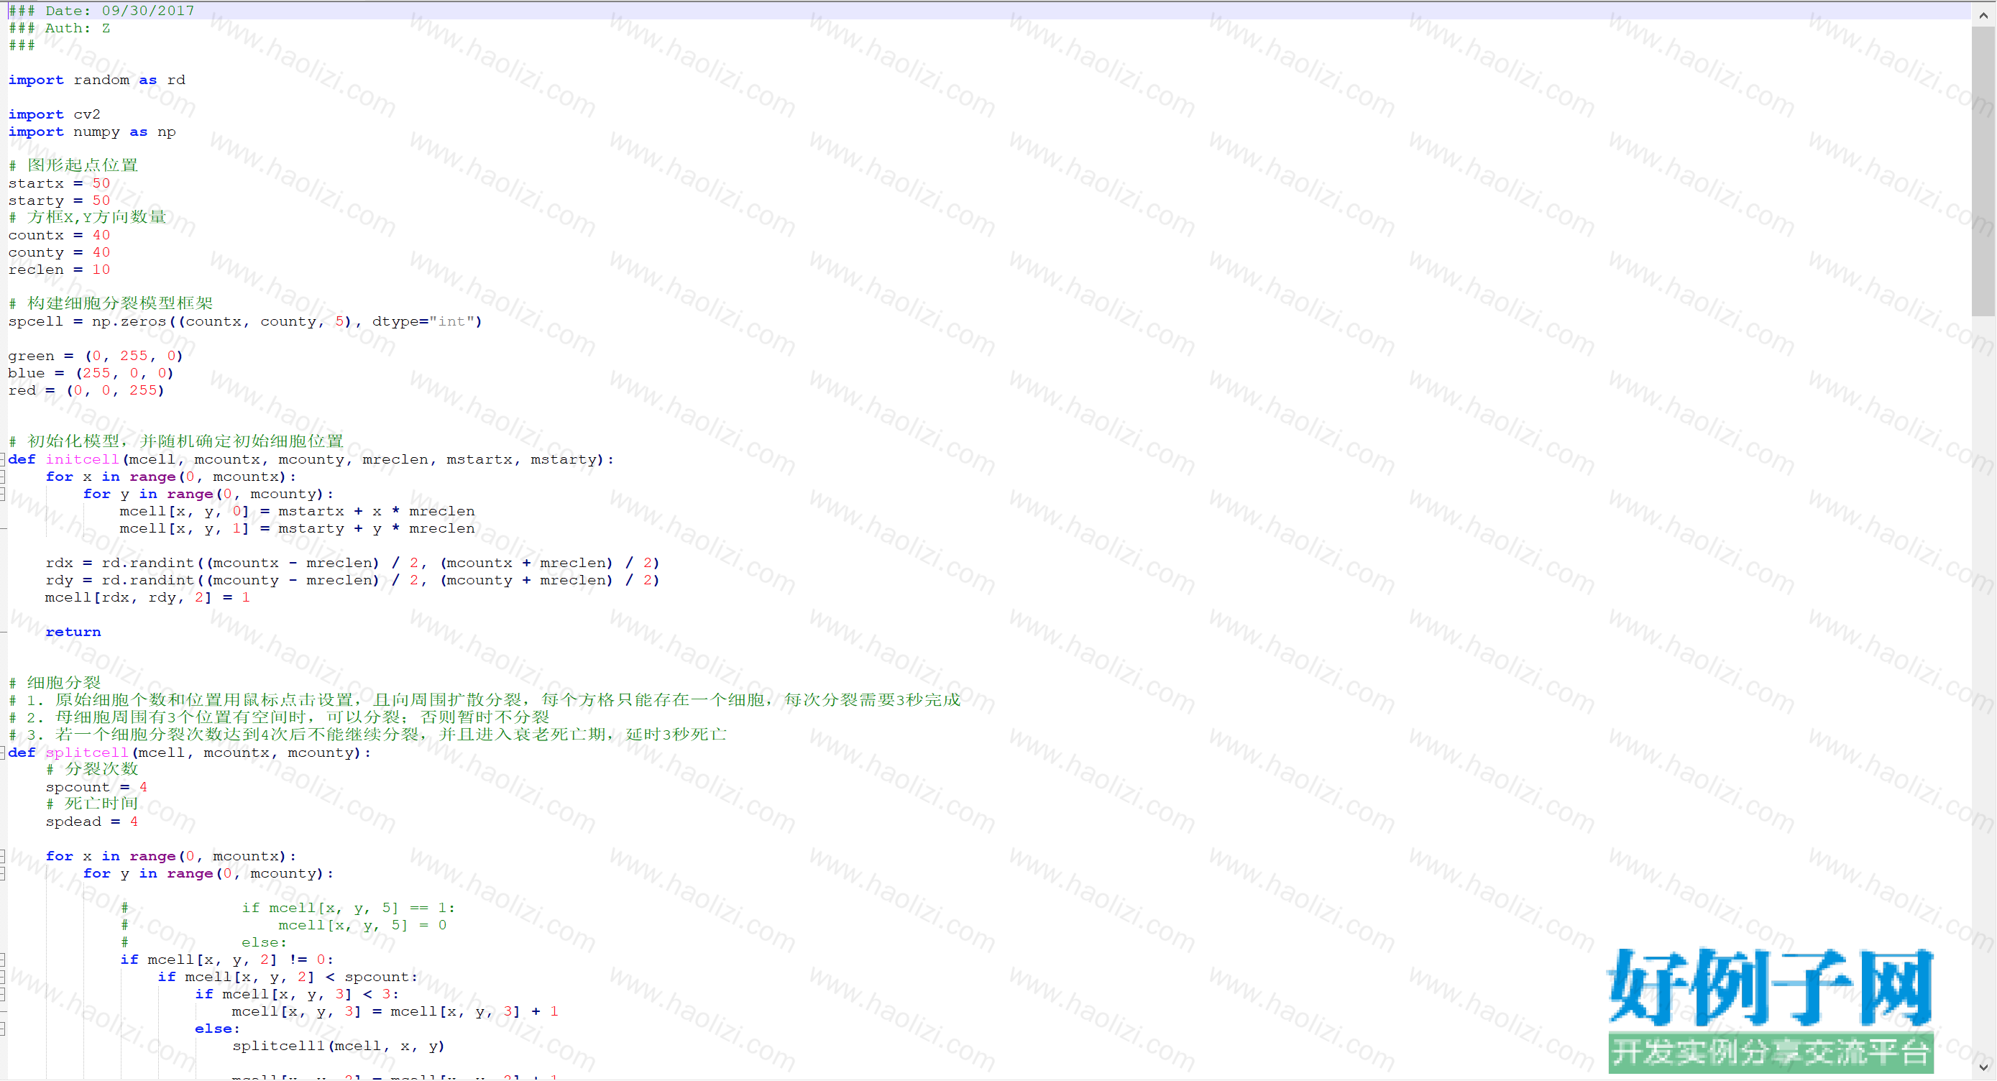1997x1081 pixels.
Task: Click comment line starting '# 1. 原始细胞个数'
Action: (x=485, y=701)
